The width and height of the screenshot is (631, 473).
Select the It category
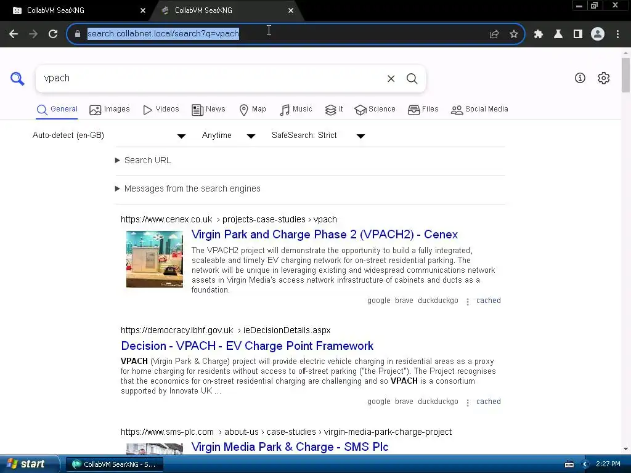point(334,109)
